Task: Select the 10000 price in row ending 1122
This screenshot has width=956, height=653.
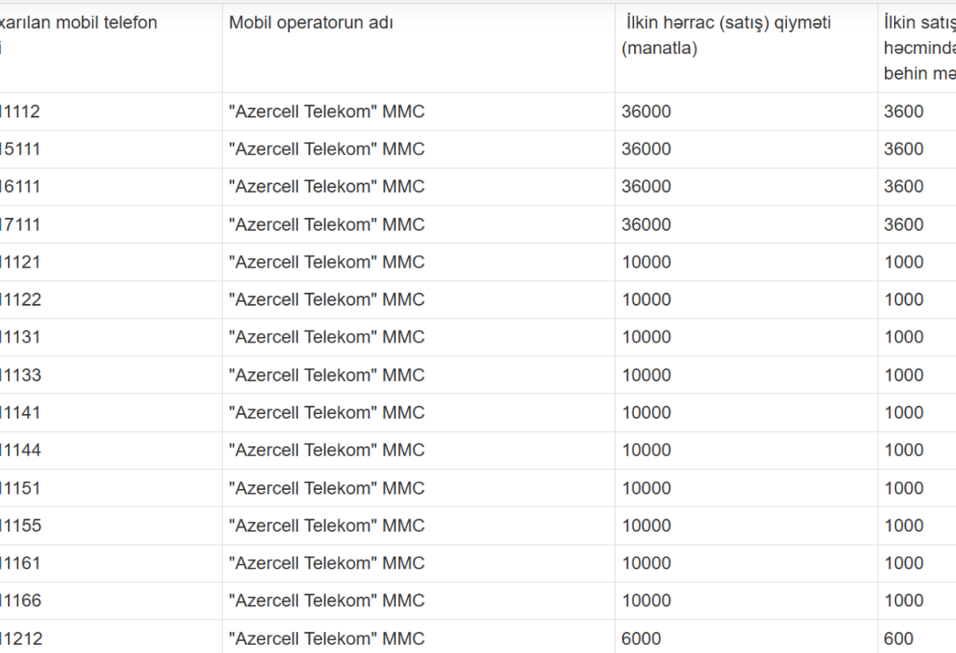Action: coord(646,299)
